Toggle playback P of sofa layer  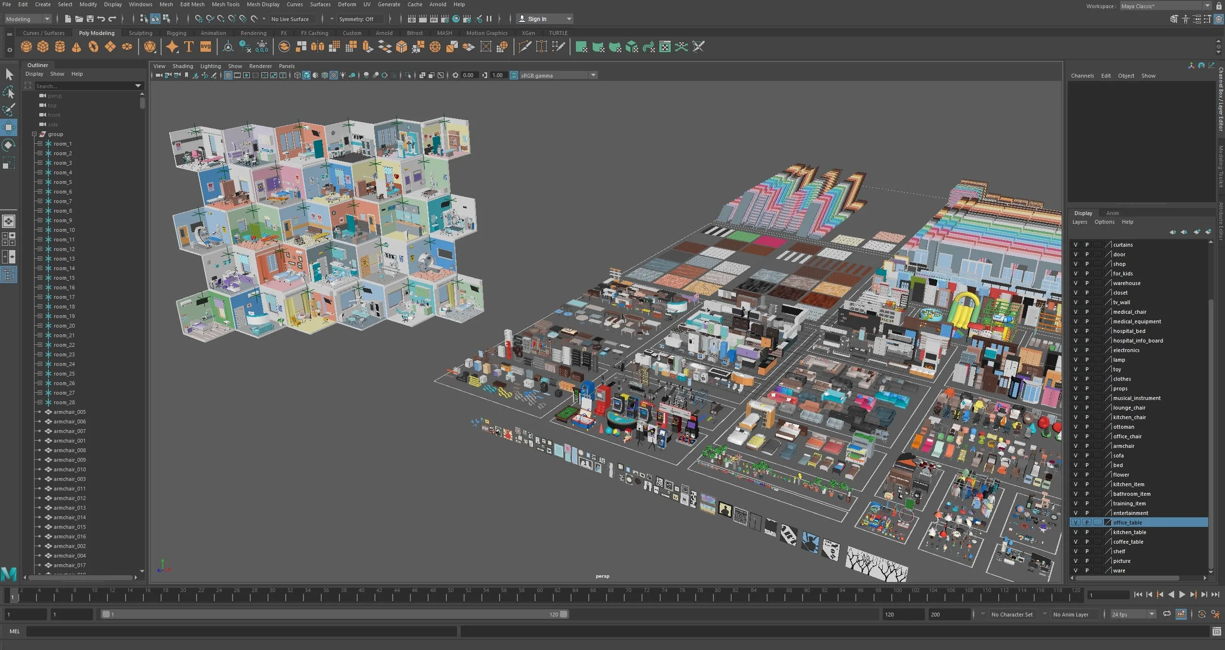[x=1087, y=456]
